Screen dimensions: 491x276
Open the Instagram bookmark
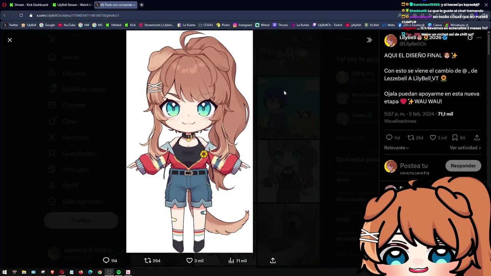(242, 25)
